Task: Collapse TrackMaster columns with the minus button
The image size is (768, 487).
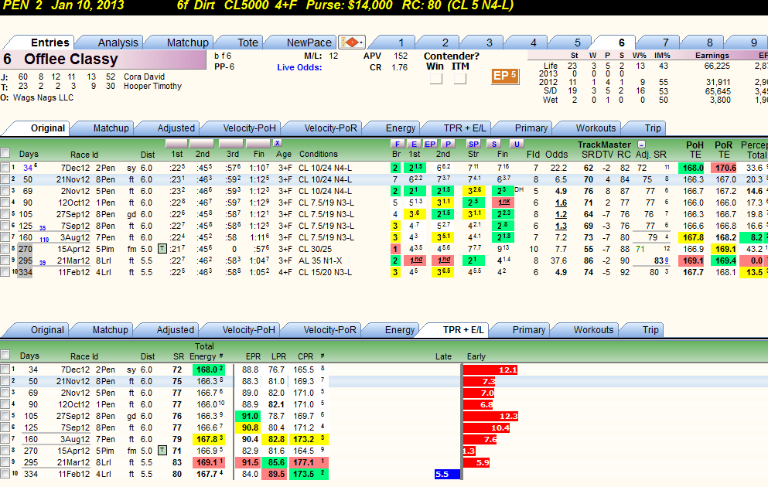Action: click(641, 145)
